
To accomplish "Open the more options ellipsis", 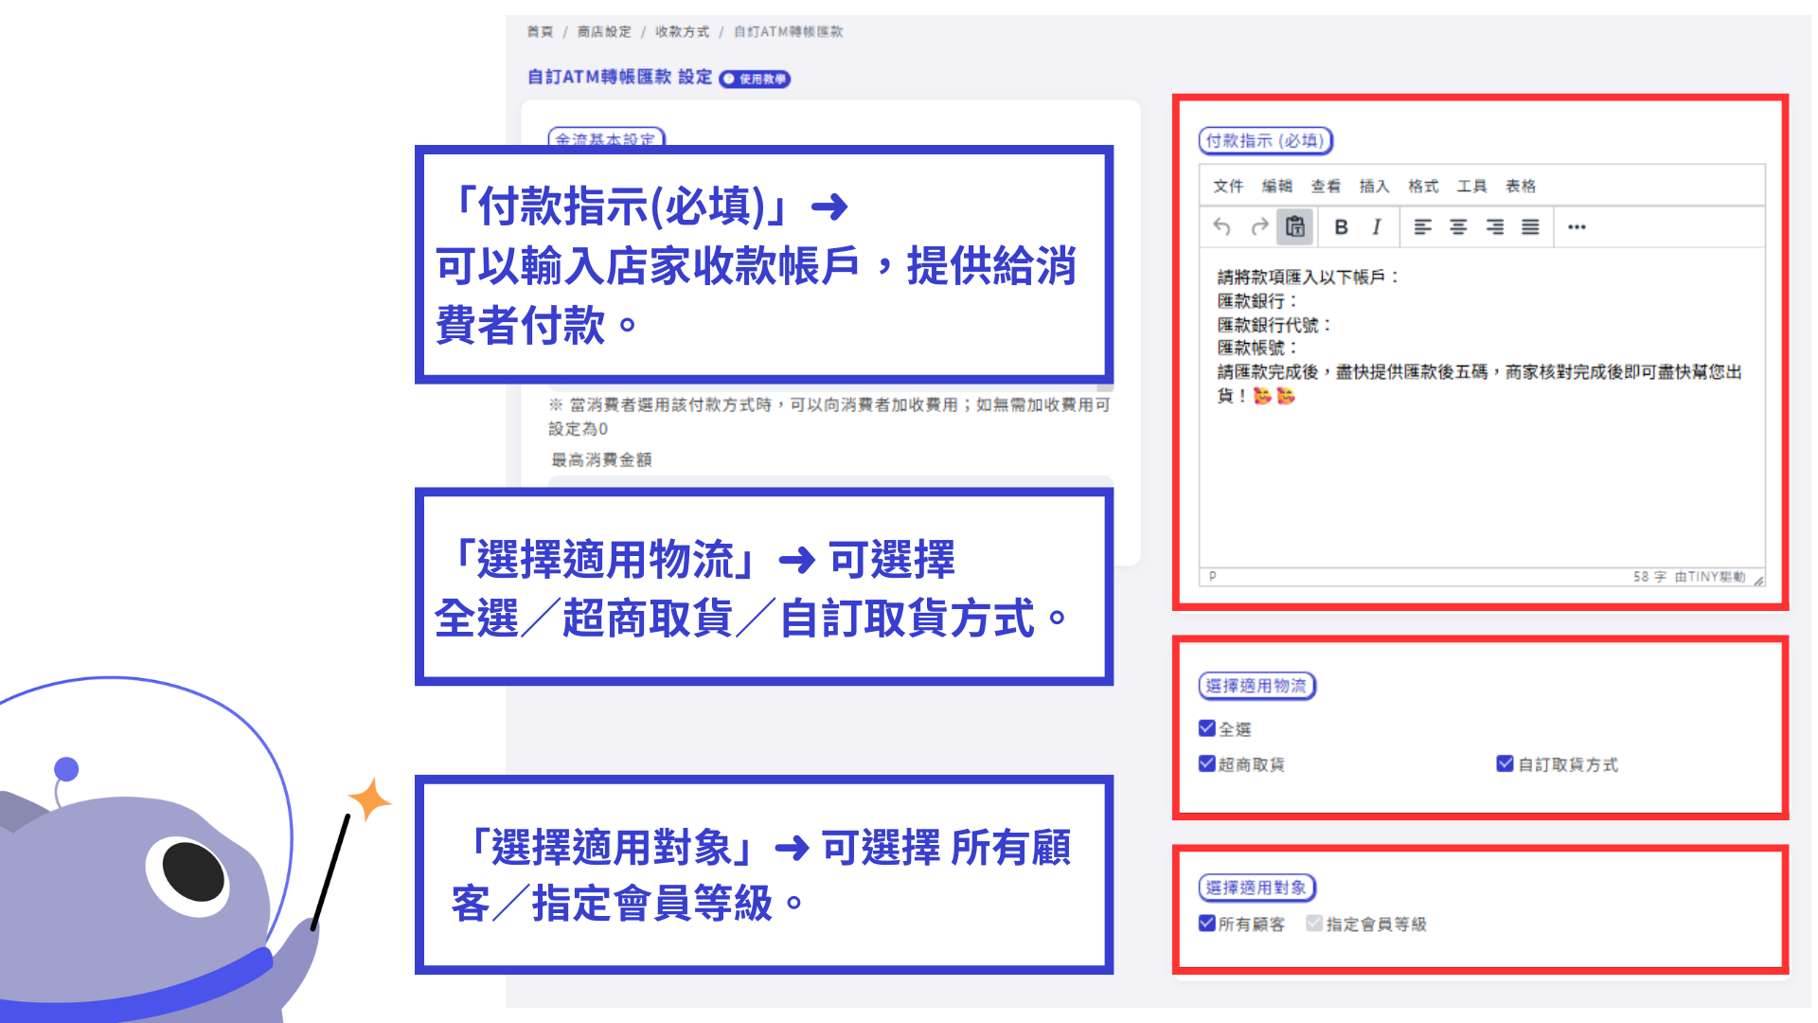I will coord(1577,227).
